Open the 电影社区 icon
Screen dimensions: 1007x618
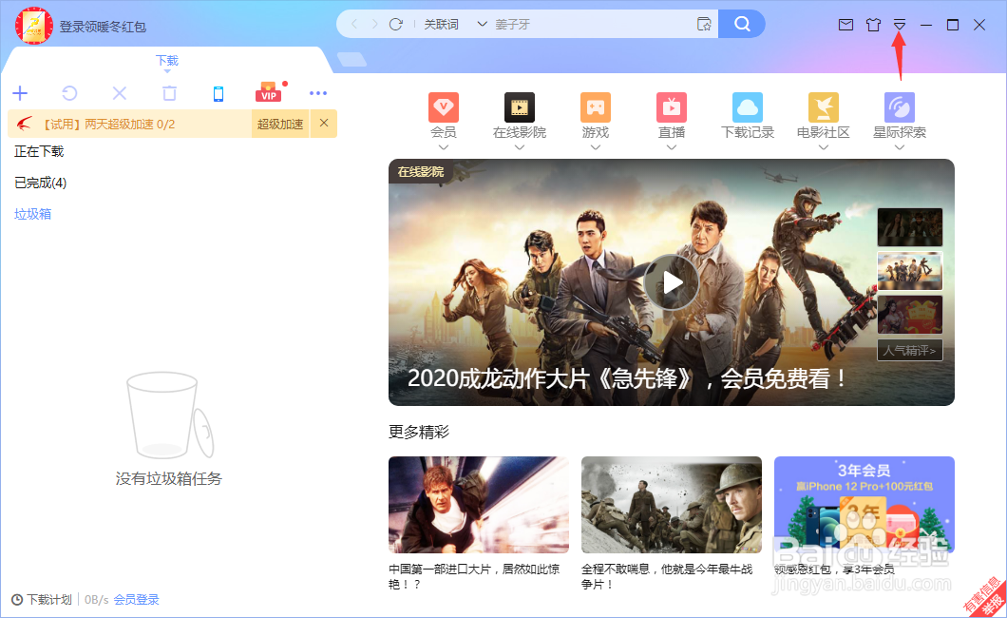[824, 107]
